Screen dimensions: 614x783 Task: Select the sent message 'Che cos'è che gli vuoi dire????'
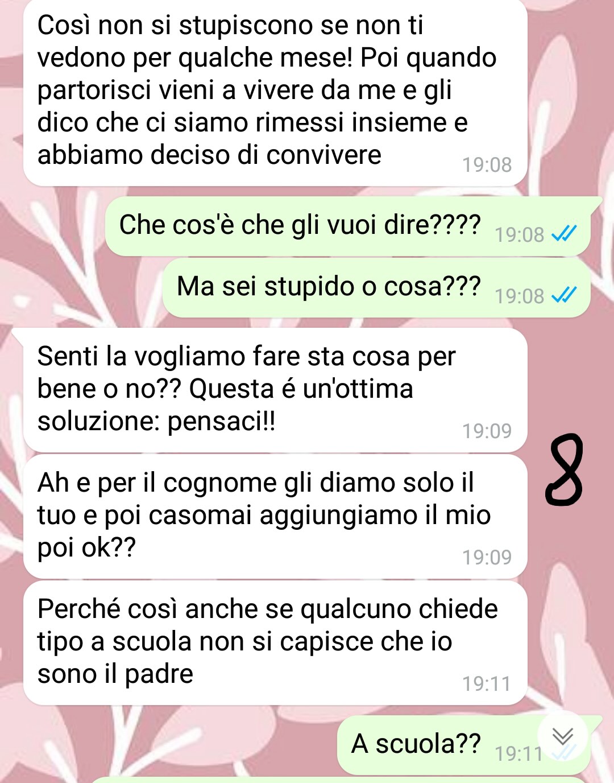[348, 226]
